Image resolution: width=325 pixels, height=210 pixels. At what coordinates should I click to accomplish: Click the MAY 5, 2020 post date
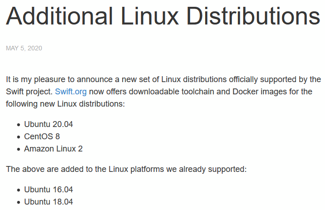pos(24,48)
